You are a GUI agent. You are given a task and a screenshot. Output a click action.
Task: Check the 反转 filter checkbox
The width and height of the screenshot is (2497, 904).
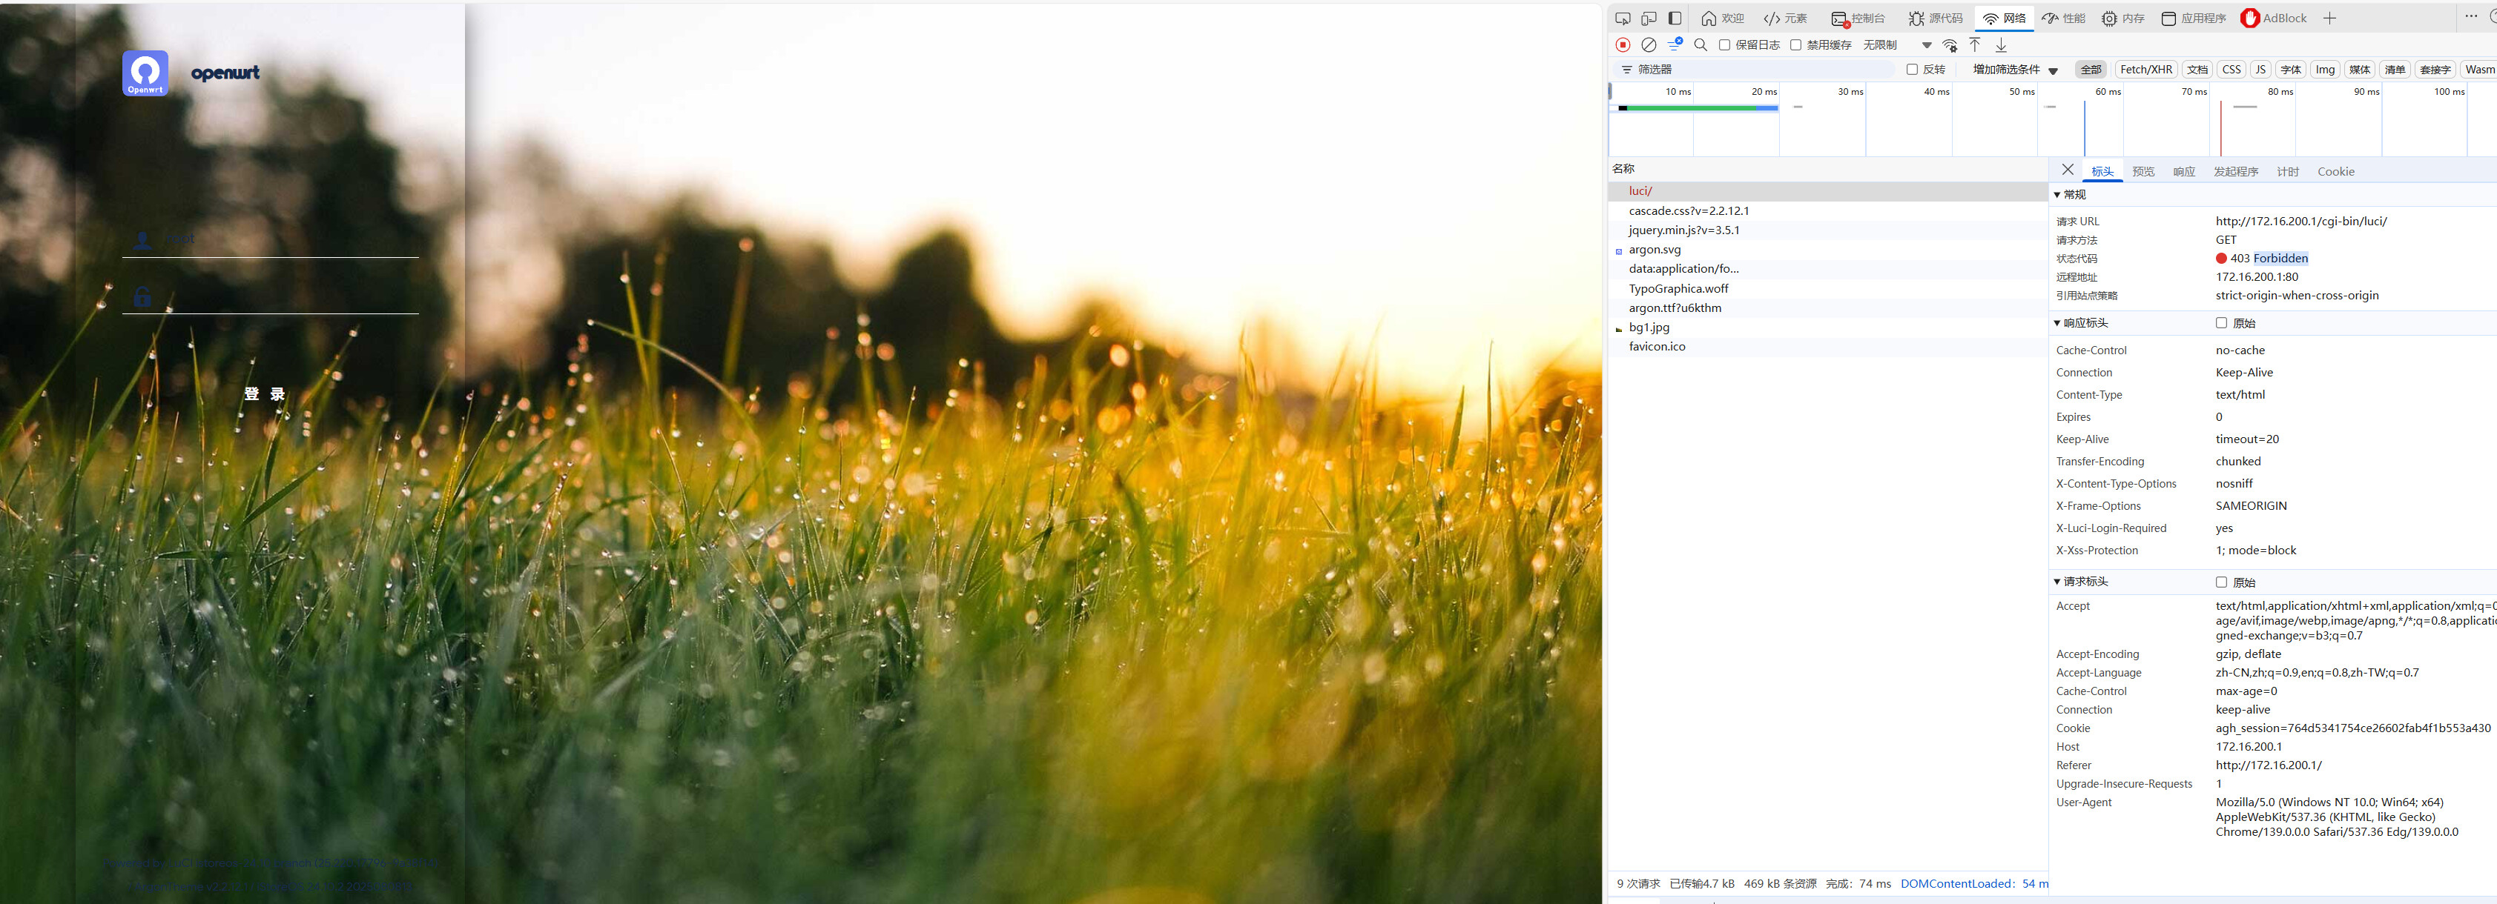[x=1912, y=70]
